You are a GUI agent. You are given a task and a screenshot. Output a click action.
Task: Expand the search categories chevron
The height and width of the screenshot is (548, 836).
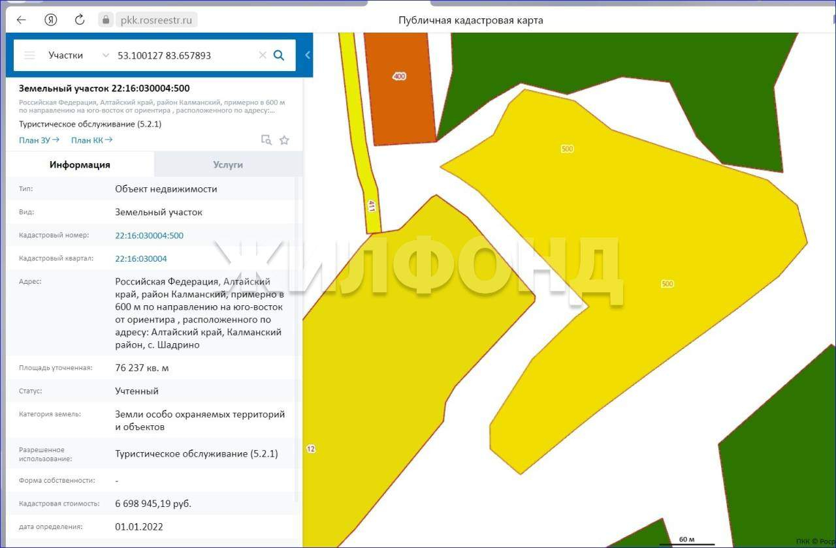tap(104, 55)
